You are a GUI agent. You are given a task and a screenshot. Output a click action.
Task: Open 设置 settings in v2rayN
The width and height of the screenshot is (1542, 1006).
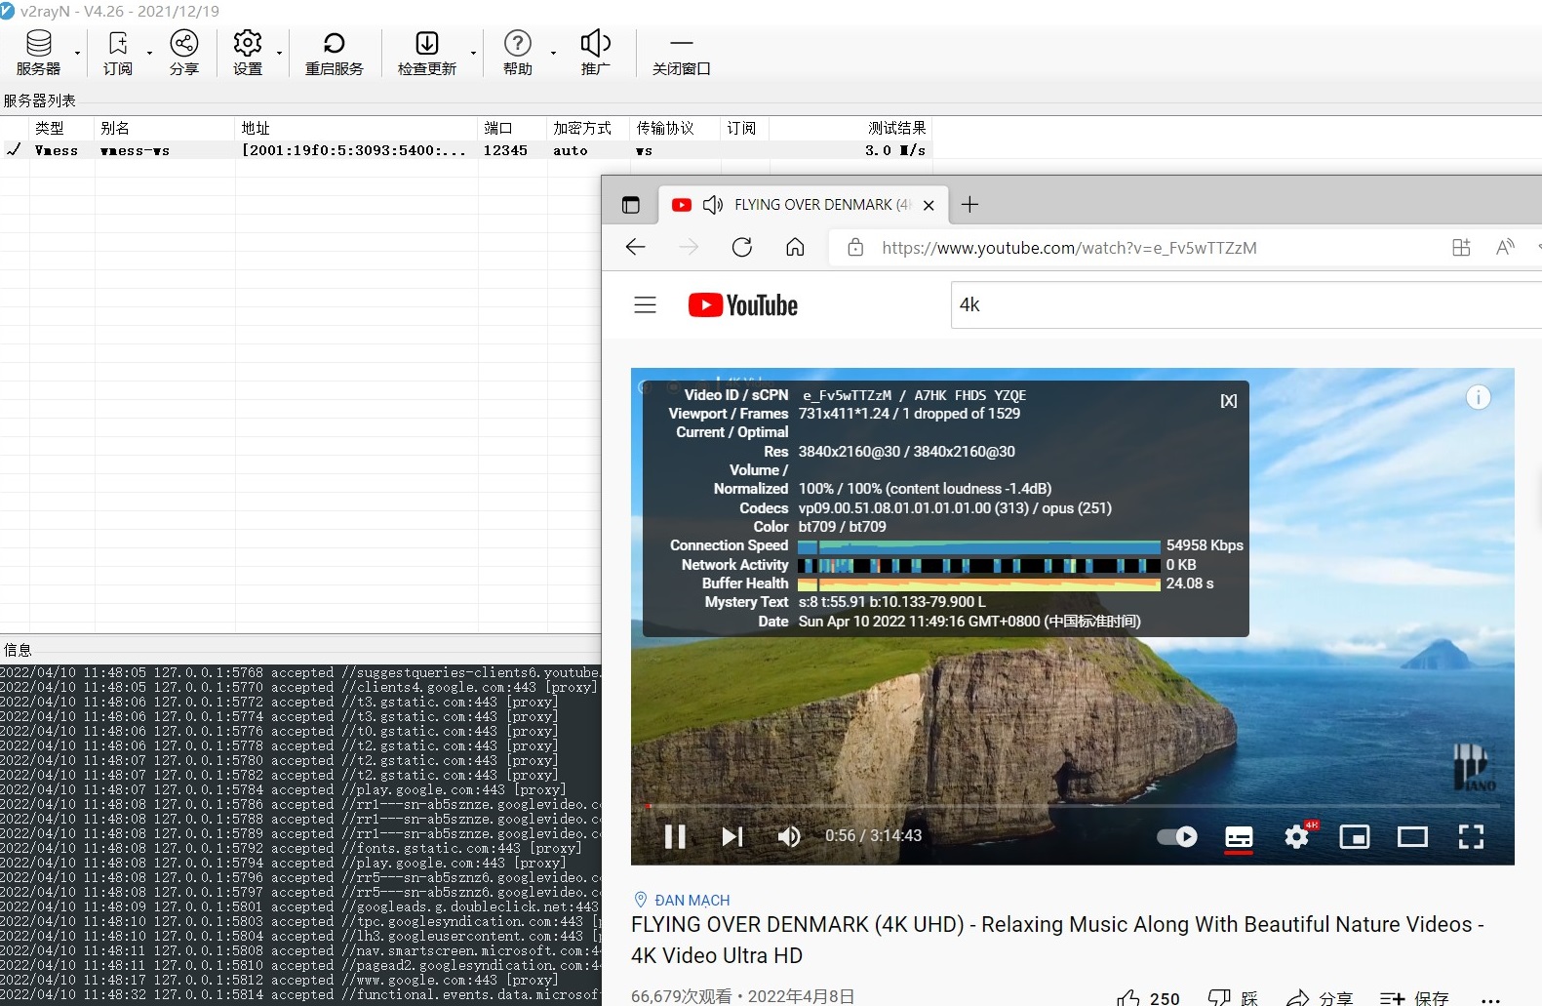click(248, 53)
